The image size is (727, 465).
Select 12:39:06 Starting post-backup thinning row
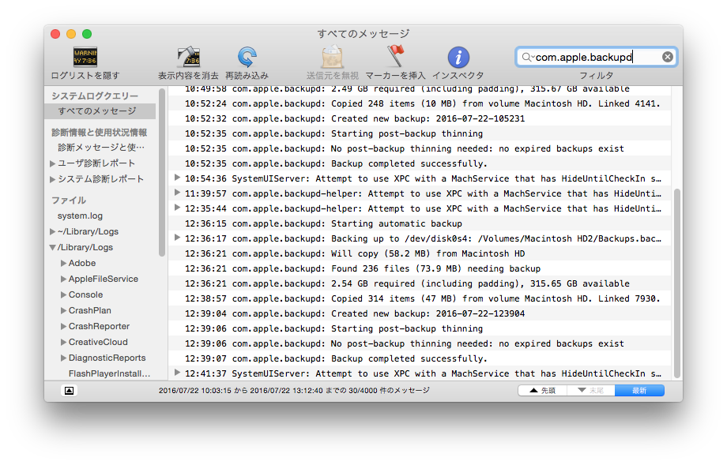coord(420,329)
